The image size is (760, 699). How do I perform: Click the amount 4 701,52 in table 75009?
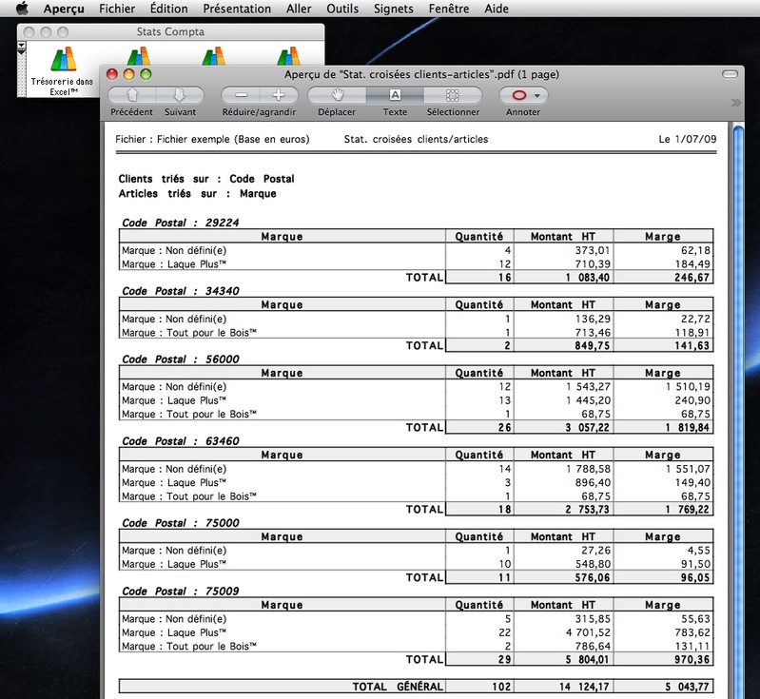[x=588, y=632]
